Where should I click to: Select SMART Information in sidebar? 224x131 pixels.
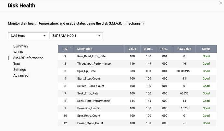click(x=28, y=58)
